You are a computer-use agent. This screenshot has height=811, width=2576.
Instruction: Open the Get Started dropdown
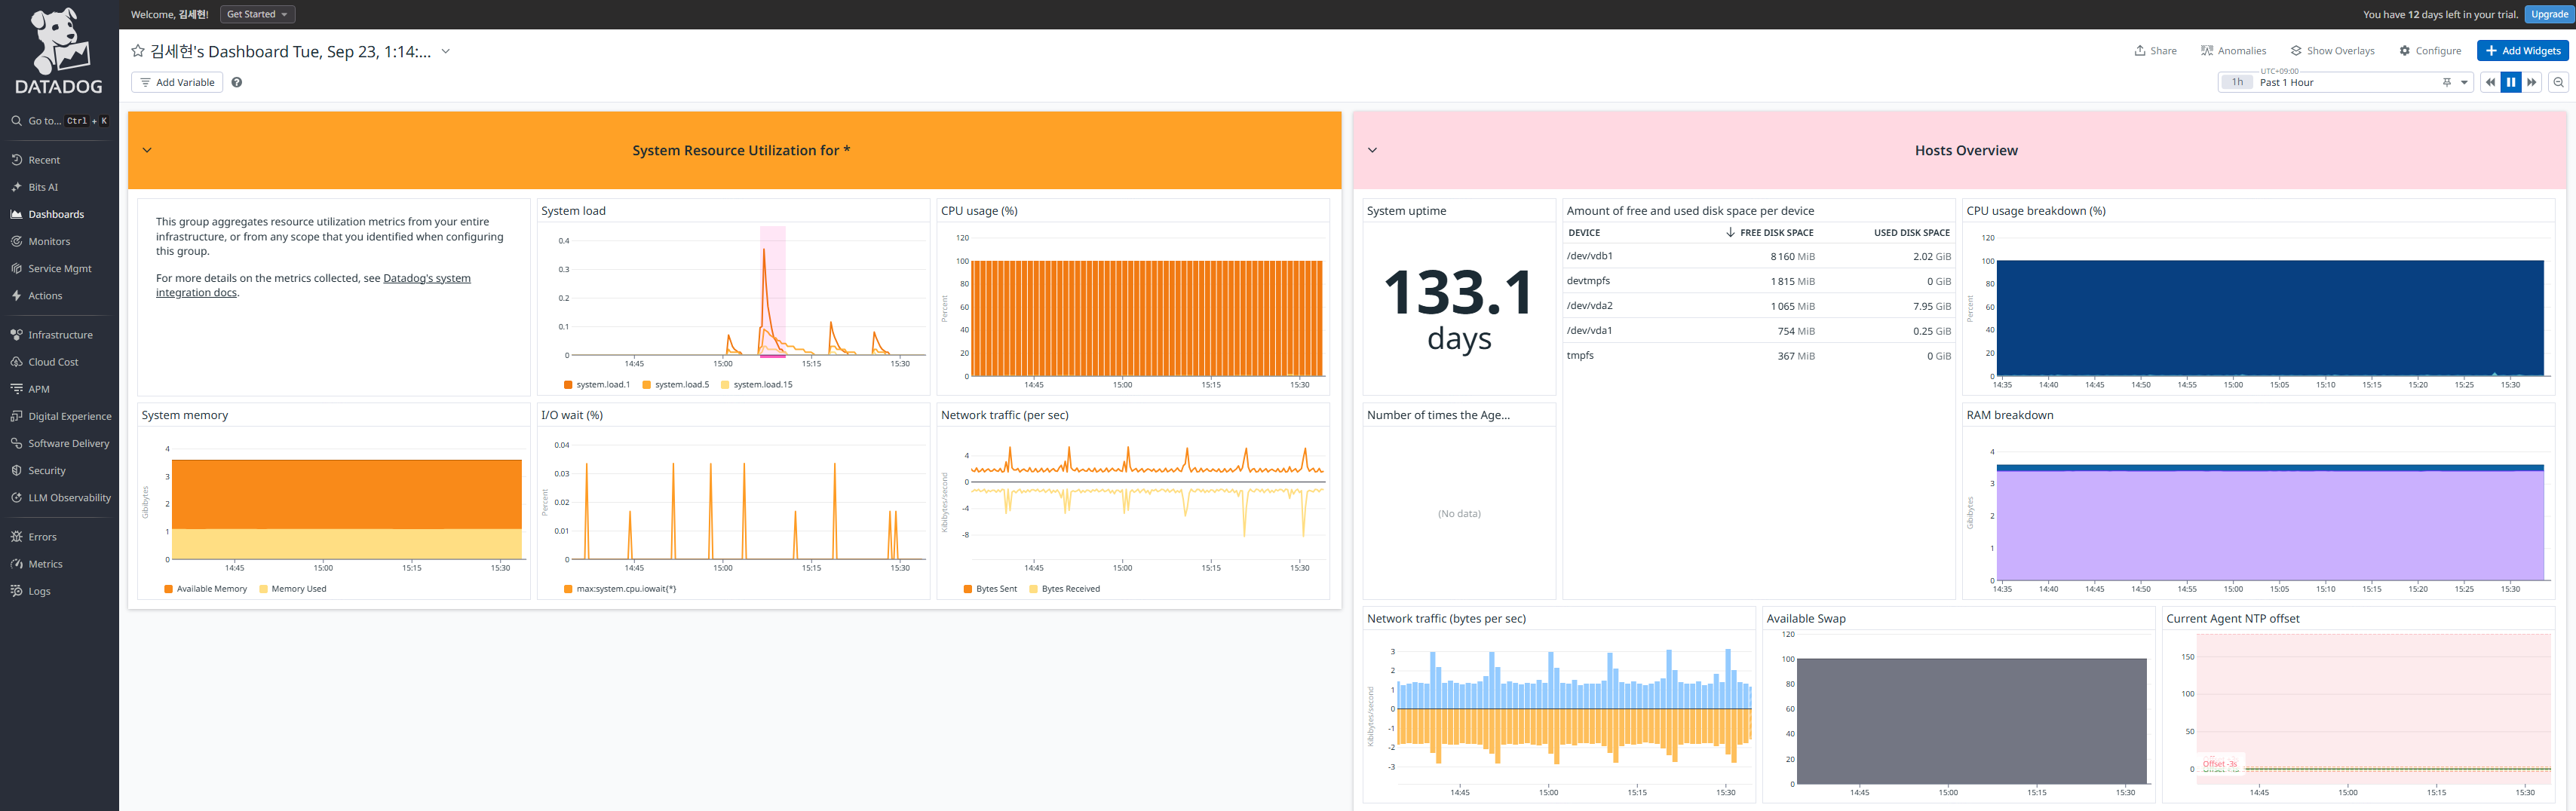(257, 14)
